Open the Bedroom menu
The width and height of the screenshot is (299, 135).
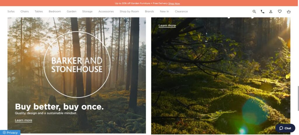tap(55, 11)
